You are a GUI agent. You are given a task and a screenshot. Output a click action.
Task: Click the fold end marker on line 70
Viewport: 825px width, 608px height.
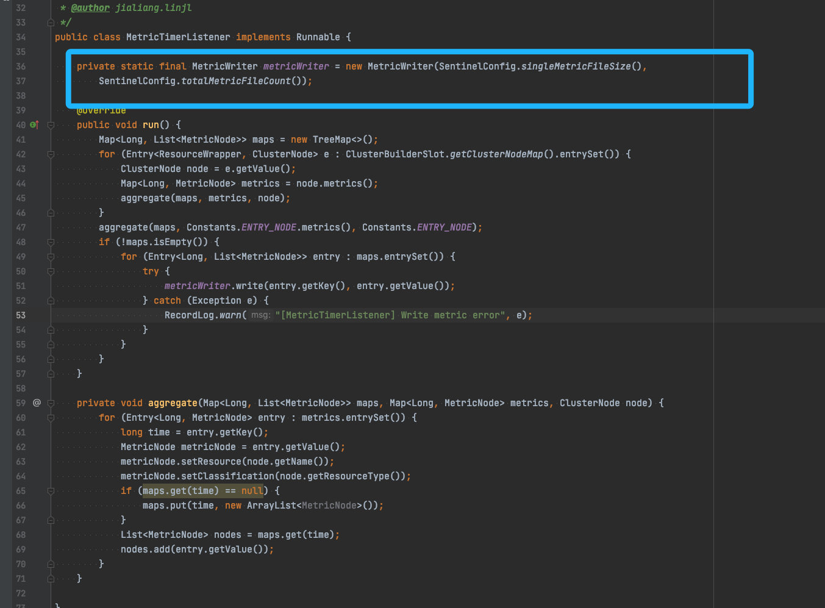51,564
